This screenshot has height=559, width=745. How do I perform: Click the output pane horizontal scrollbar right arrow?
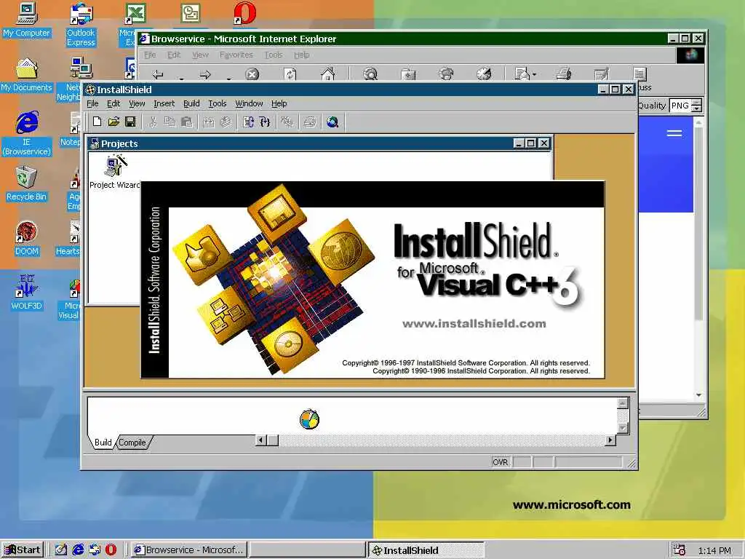coord(610,440)
